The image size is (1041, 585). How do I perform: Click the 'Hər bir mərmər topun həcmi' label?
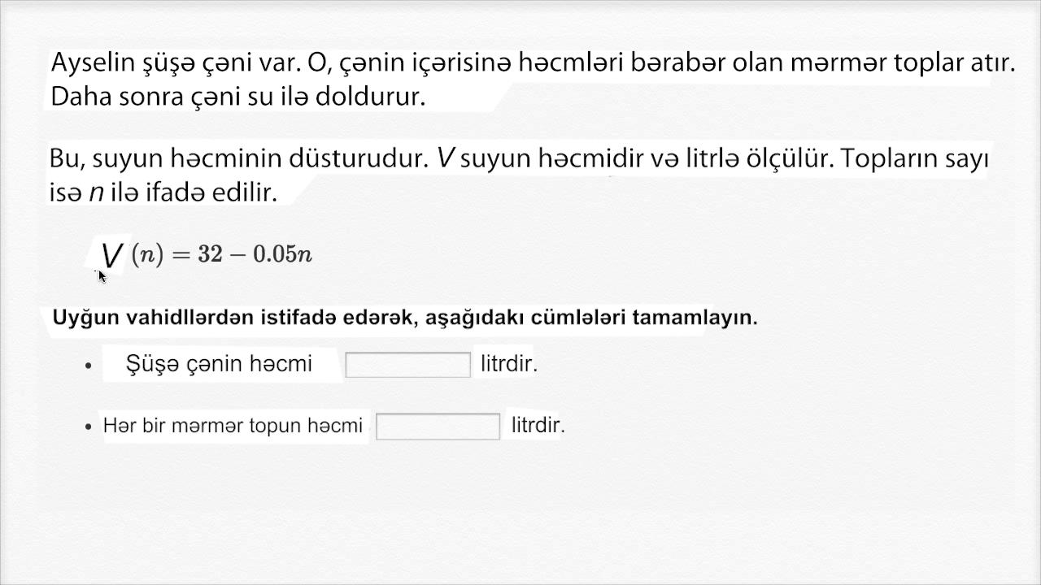pyautogui.click(x=233, y=426)
